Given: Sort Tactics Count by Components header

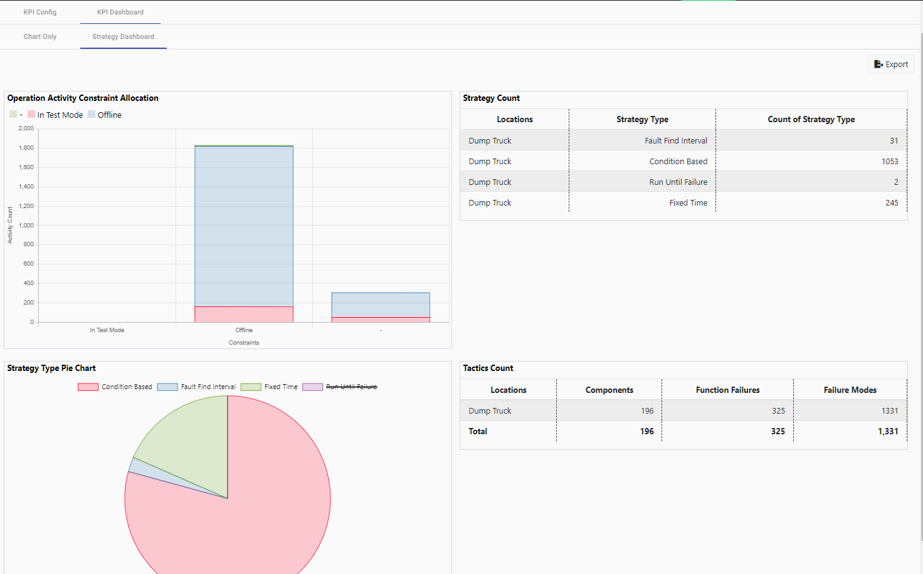Looking at the screenshot, I should [x=609, y=390].
